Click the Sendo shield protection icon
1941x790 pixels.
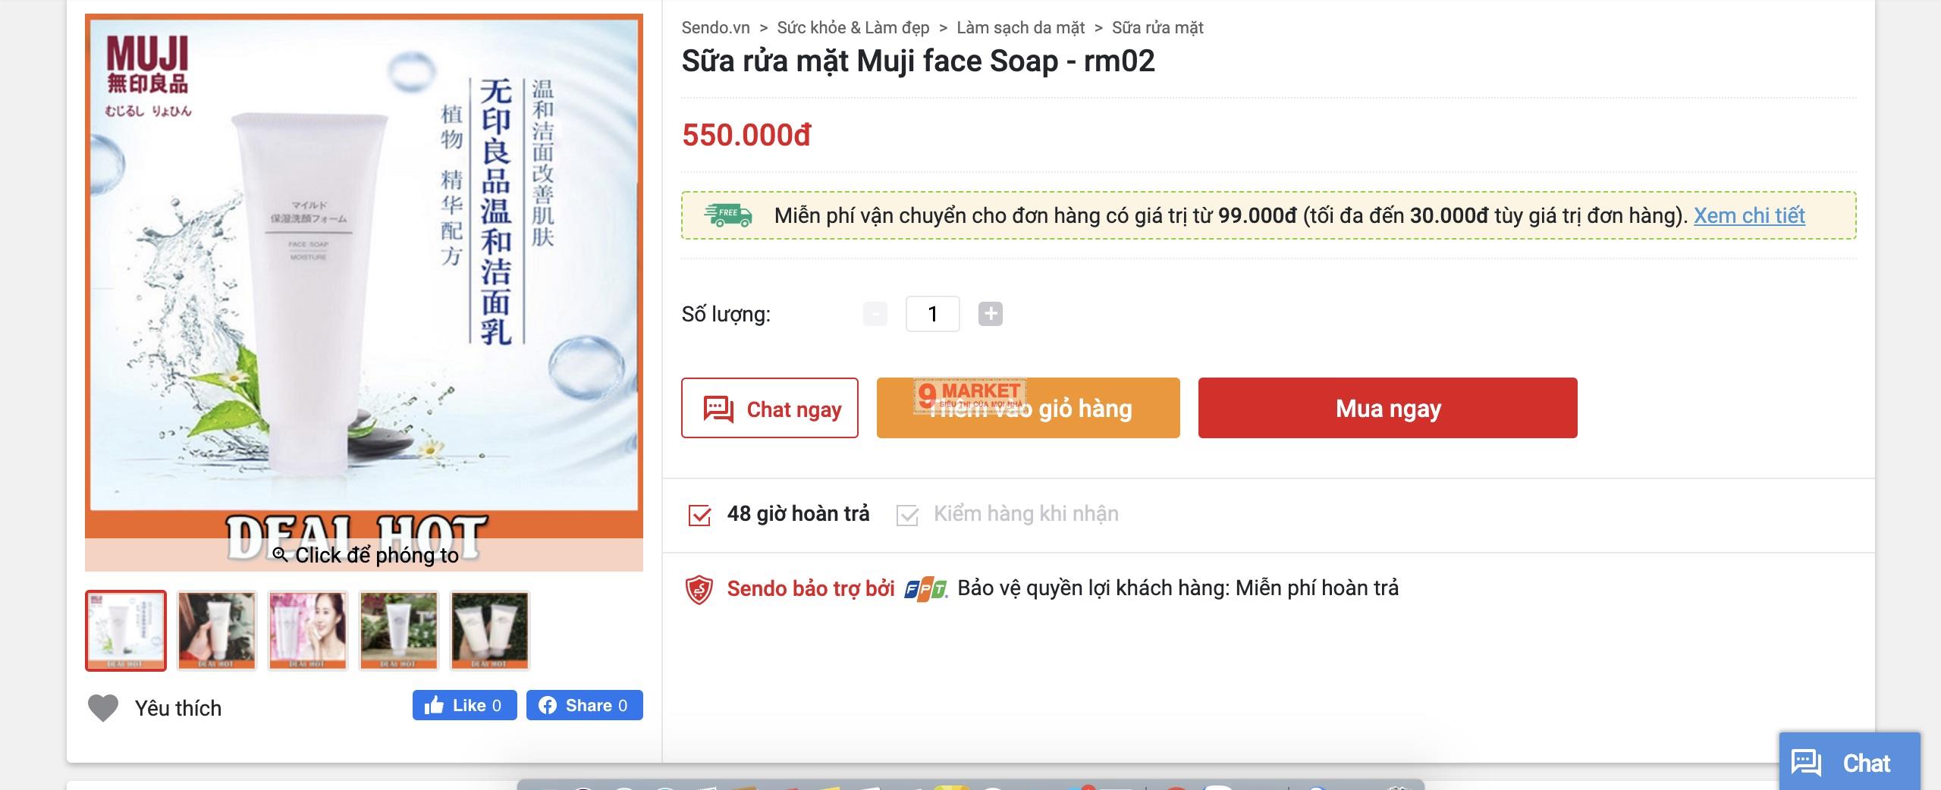(699, 589)
